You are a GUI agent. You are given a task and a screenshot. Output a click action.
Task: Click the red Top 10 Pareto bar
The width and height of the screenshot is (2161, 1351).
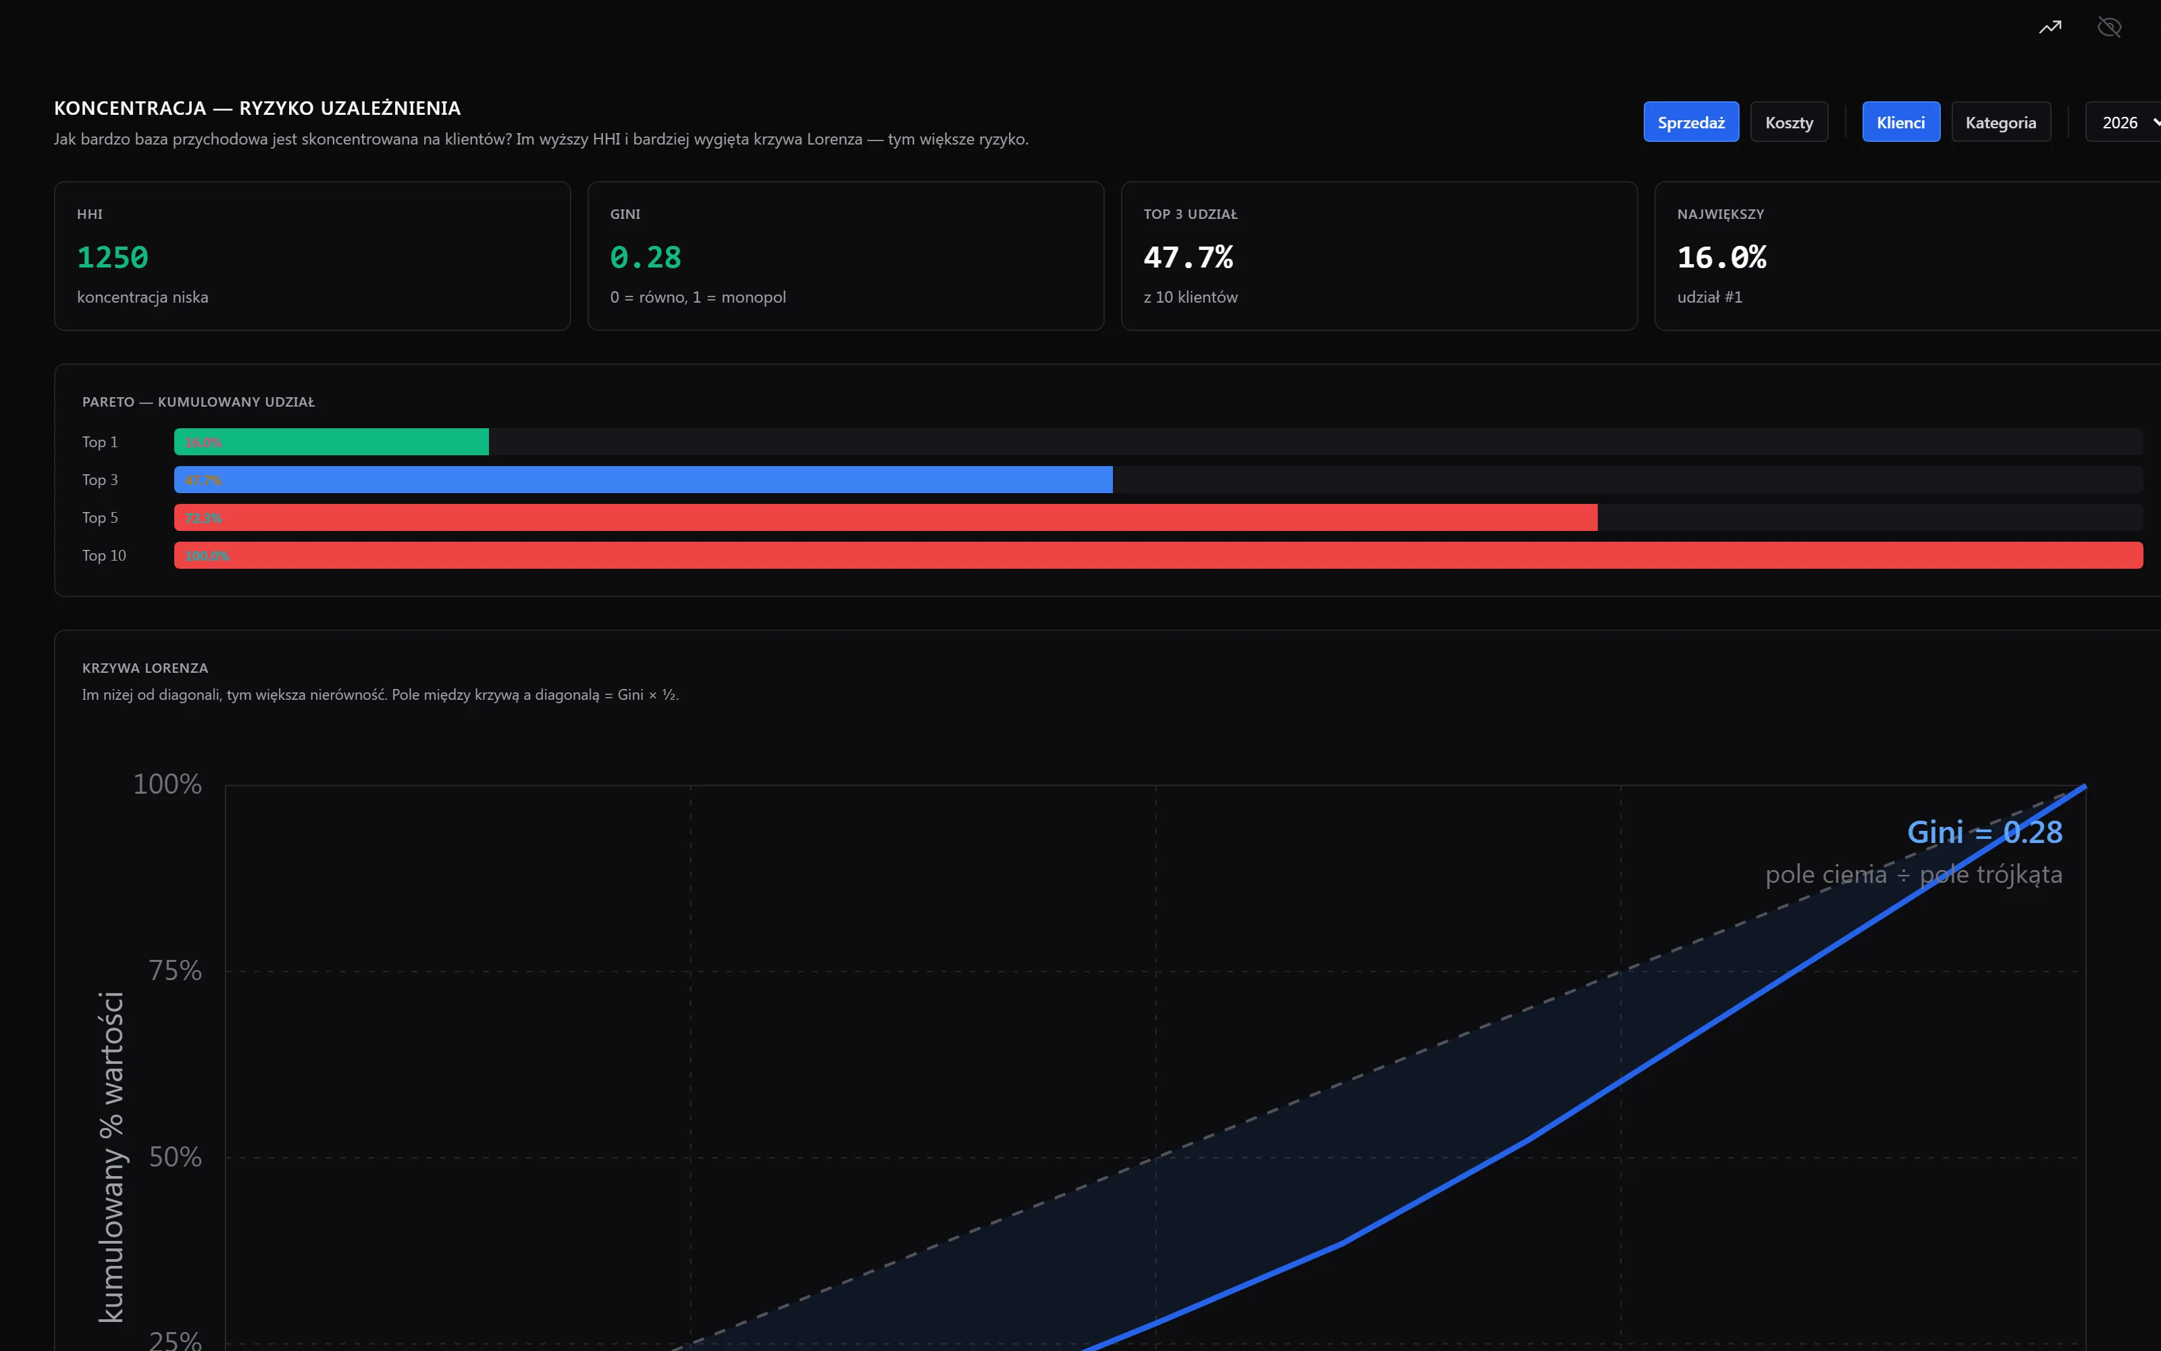tap(1158, 555)
